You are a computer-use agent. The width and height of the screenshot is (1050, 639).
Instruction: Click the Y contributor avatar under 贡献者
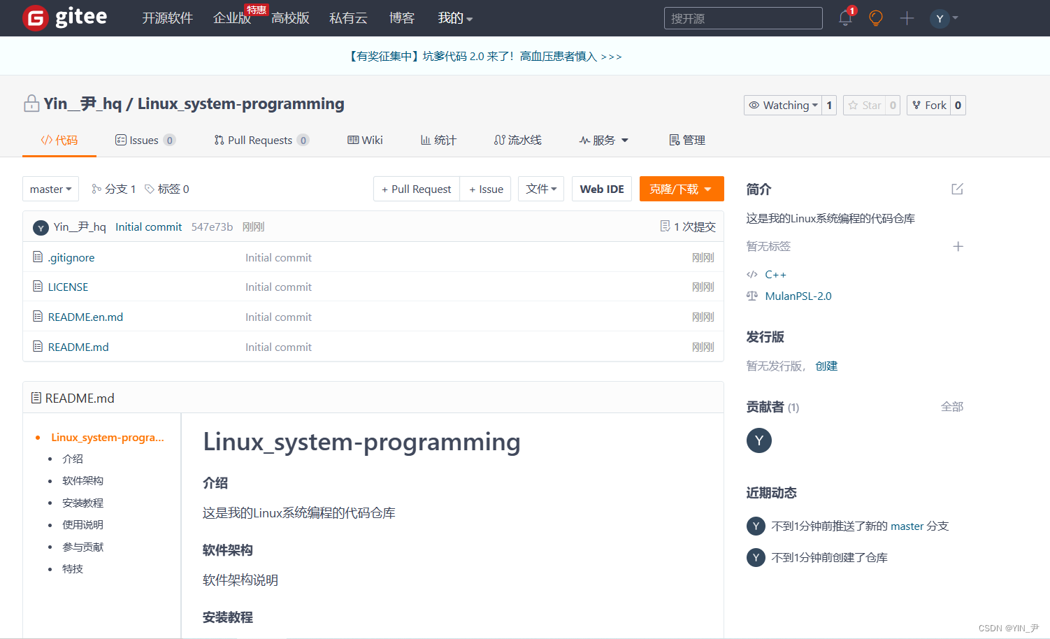tap(758, 440)
